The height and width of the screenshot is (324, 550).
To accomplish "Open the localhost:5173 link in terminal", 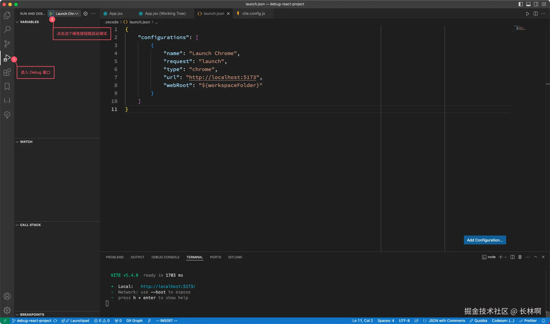I will point(168,286).
